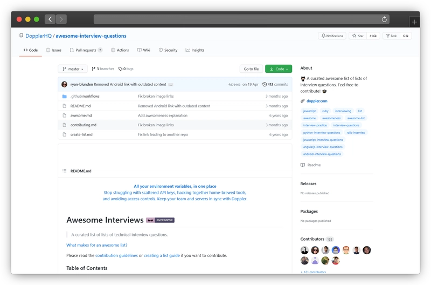Select the ruby topic tag
Image resolution: width=431 pixels, height=285 pixels.
(325, 111)
